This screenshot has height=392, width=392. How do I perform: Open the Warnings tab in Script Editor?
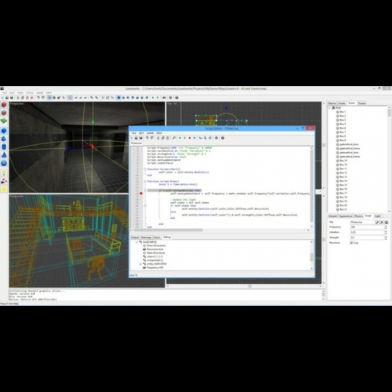tap(146, 238)
